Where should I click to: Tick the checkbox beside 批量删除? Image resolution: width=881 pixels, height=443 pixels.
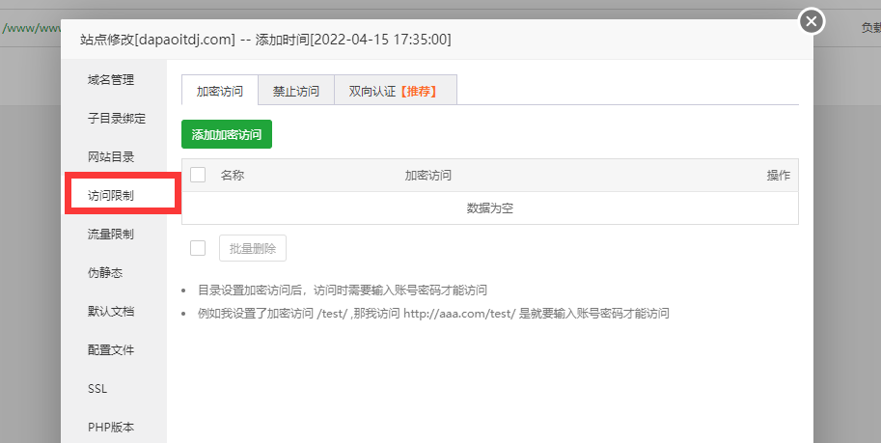[198, 248]
